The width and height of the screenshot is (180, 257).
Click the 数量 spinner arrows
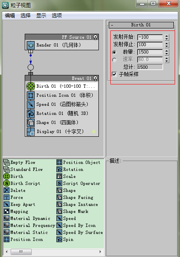167,52
